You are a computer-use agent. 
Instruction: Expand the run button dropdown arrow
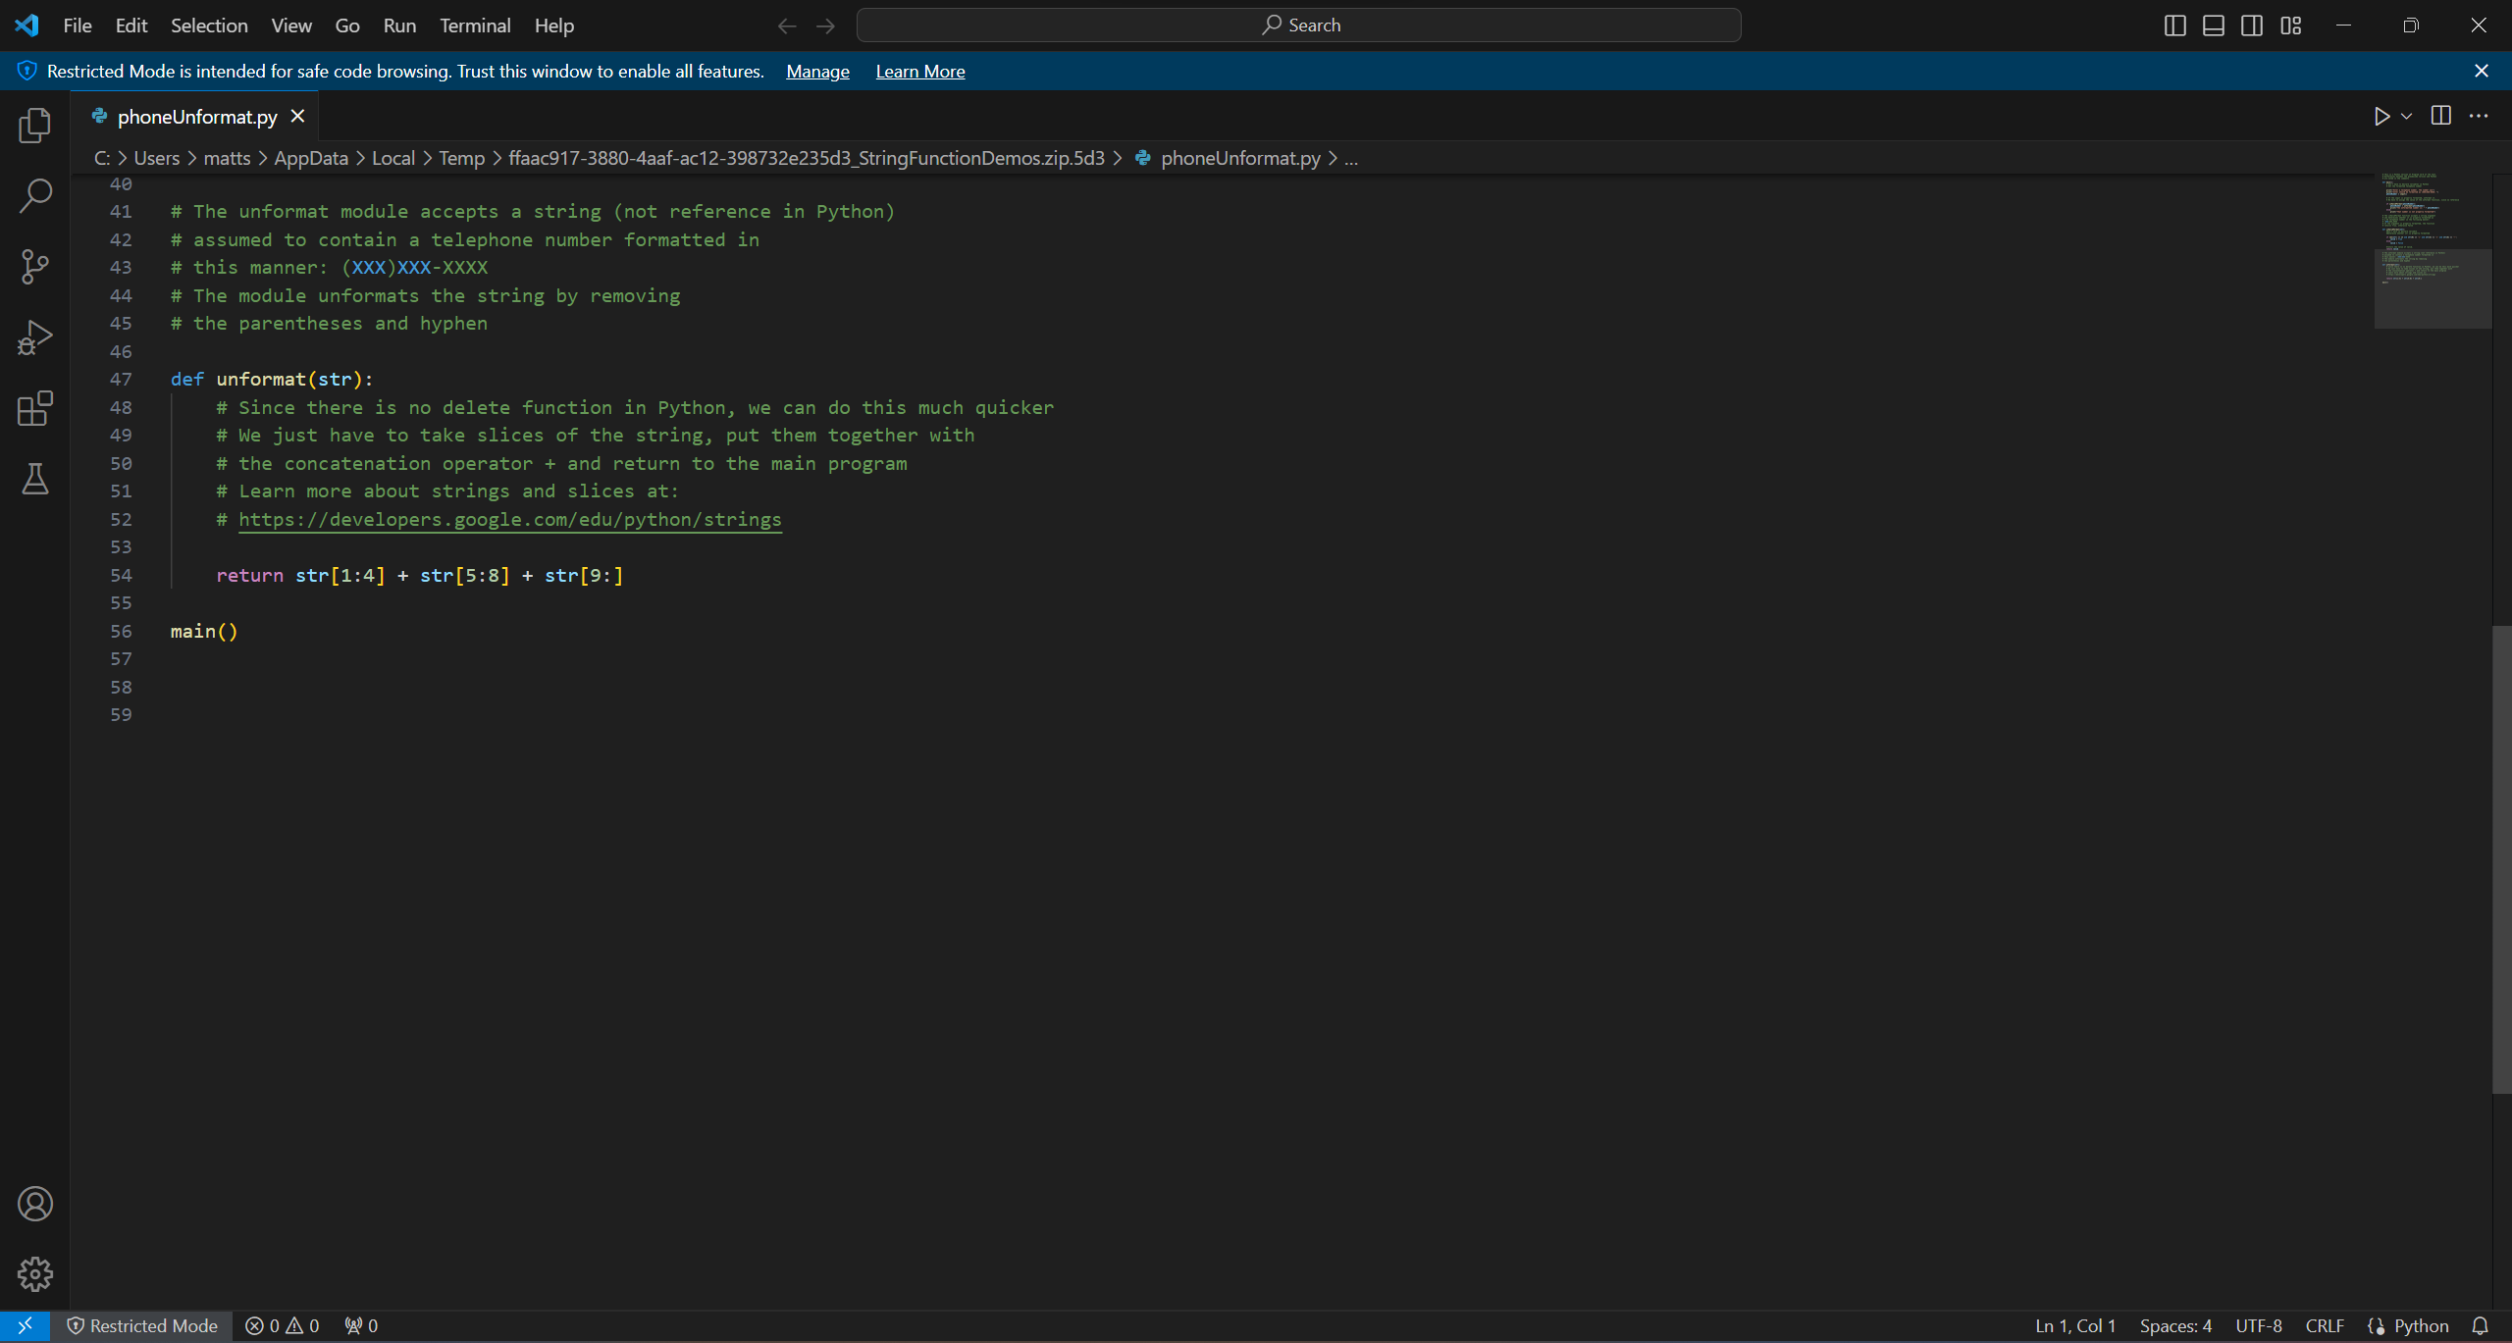pyautogui.click(x=2407, y=116)
